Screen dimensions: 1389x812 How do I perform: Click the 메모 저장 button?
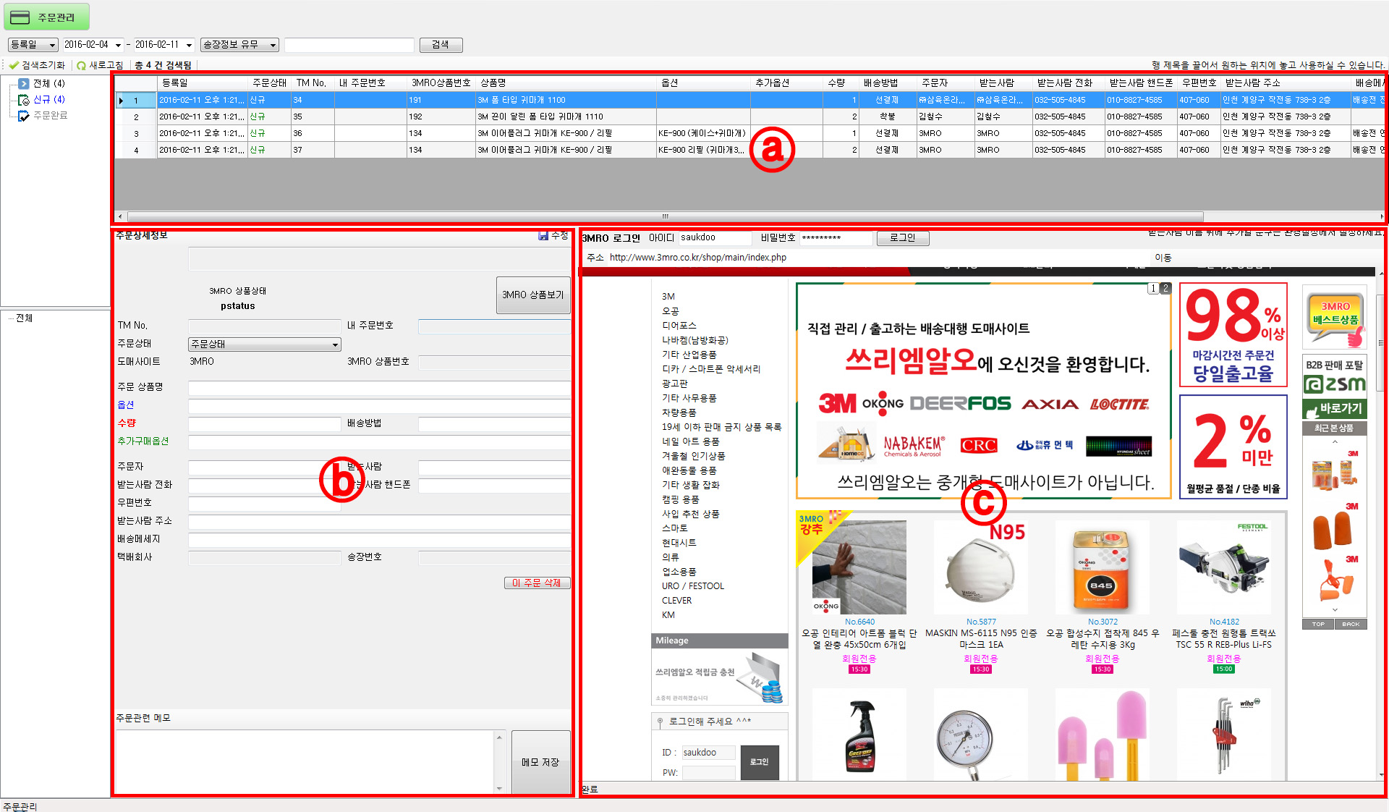tap(540, 762)
